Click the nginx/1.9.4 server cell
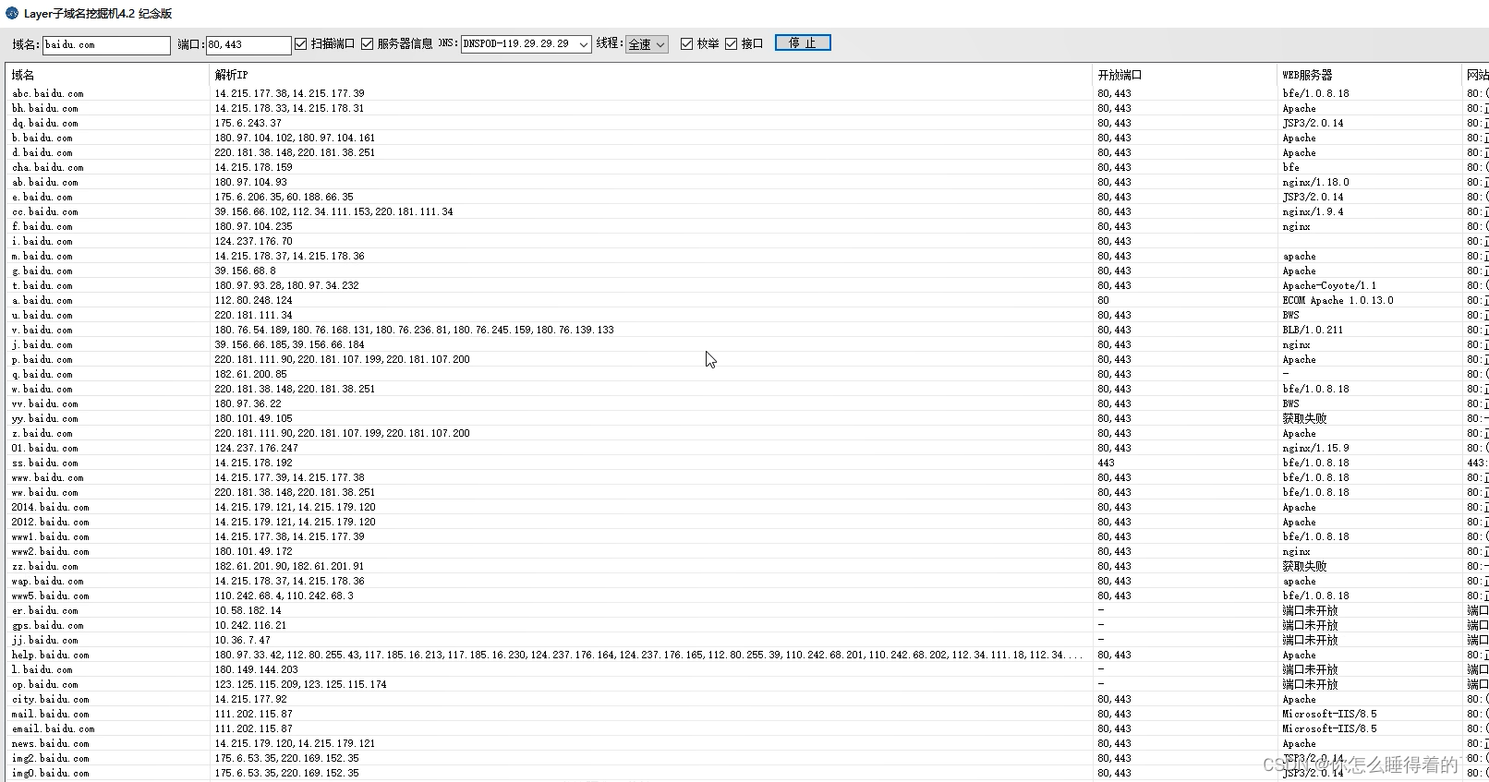Image resolution: width=1489 pixels, height=782 pixels. click(1313, 211)
